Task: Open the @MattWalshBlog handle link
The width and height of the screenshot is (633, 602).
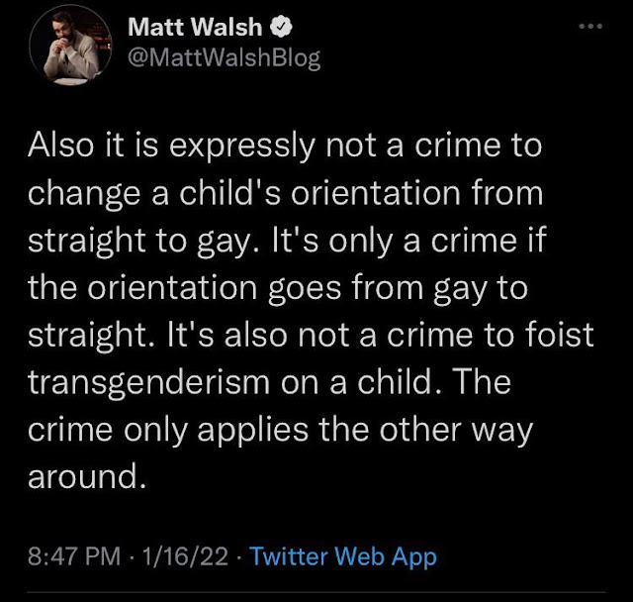Action: [225, 58]
